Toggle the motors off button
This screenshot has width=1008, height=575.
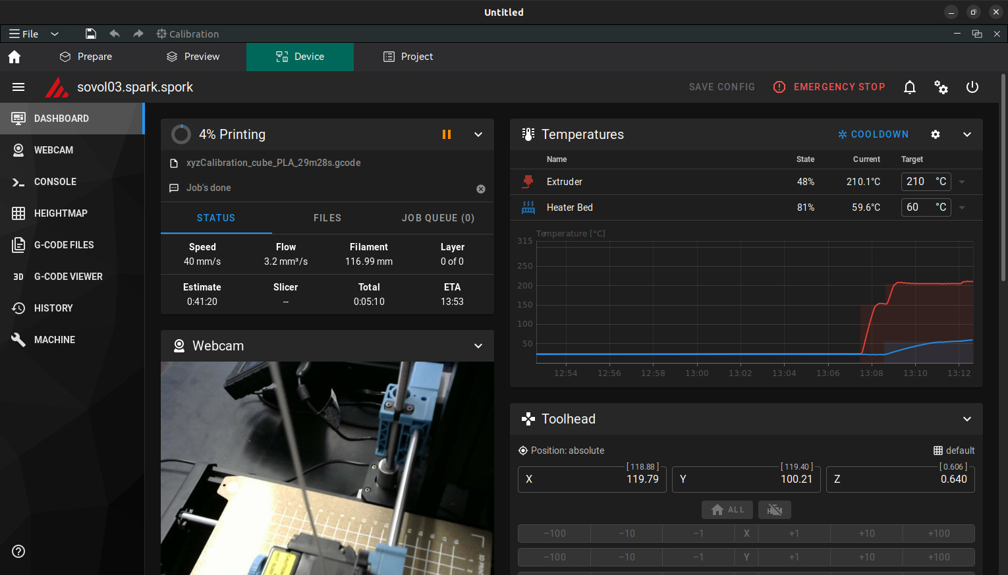(x=775, y=510)
